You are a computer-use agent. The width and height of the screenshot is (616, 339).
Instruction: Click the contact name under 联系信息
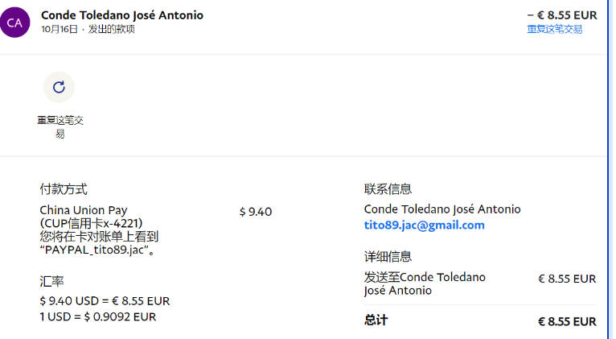coord(441,209)
